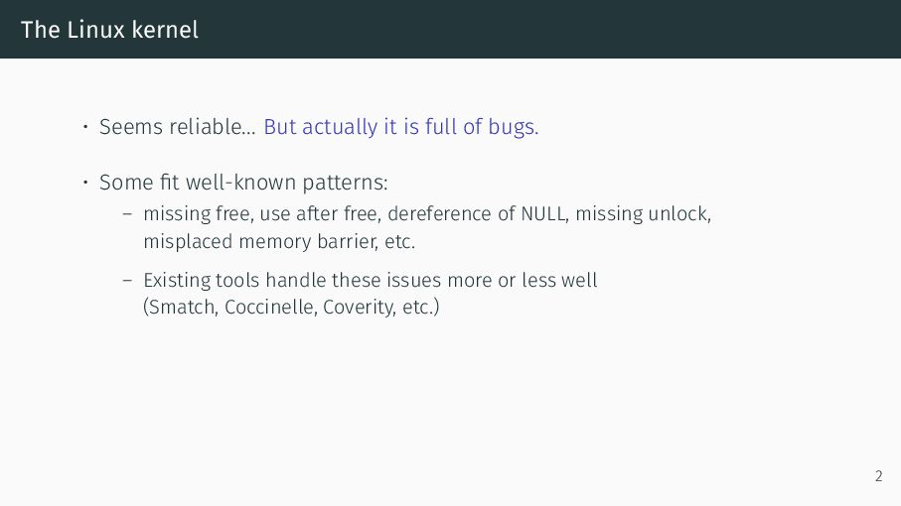Click the word 'Smatch' in parentheses
This screenshot has width=901, height=506.
tap(182, 308)
